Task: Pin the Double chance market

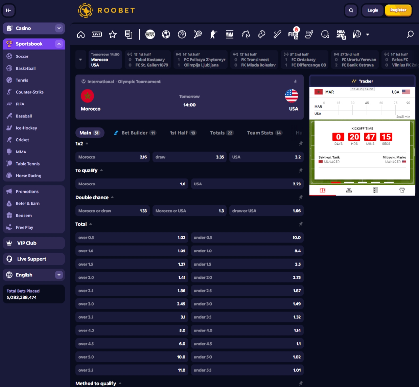Action: (x=301, y=197)
